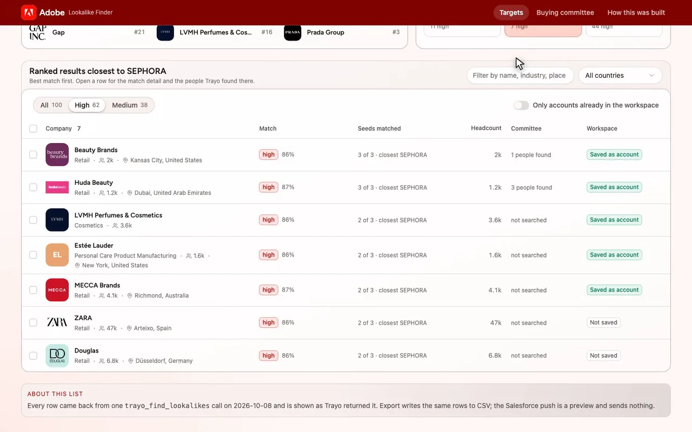Image resolution: width=692 pixels, height=432 pixels.
Task: Click the filter by name input field
Action: pyautogui.click(x=520, y=76)
